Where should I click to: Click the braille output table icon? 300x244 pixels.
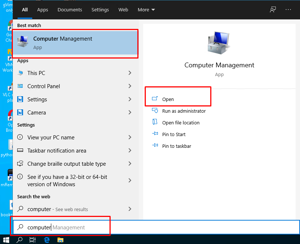point(20,164)
